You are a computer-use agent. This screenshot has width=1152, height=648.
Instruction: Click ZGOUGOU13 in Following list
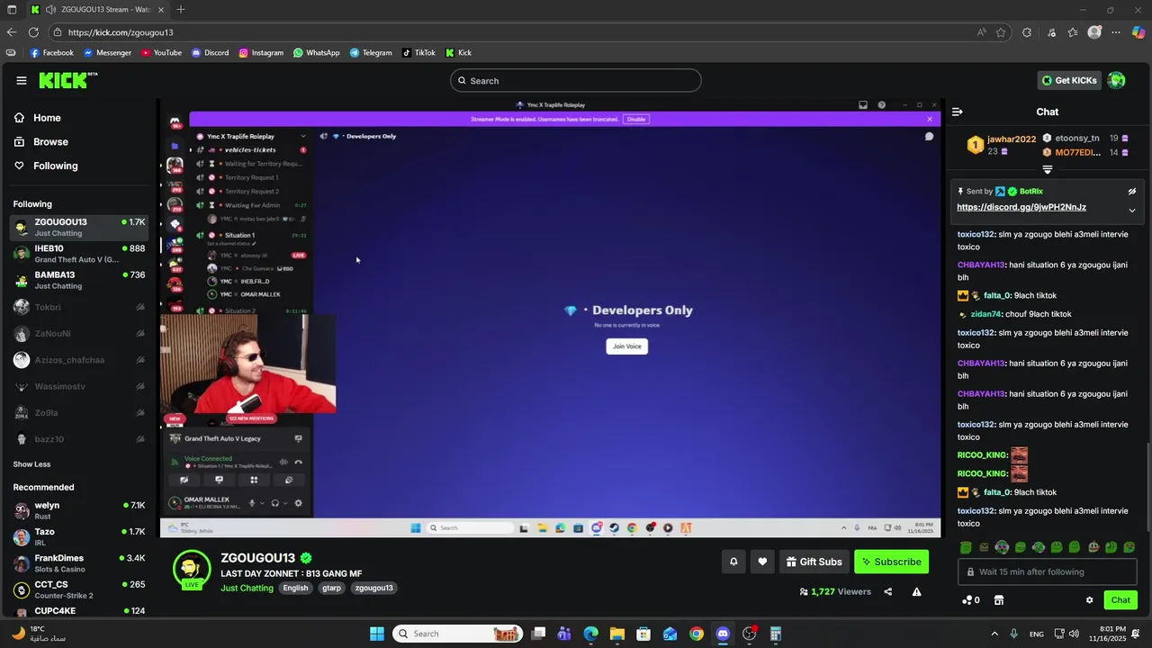79,227
